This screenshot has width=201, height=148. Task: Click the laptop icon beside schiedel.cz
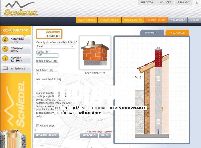(x=5, y=68)
